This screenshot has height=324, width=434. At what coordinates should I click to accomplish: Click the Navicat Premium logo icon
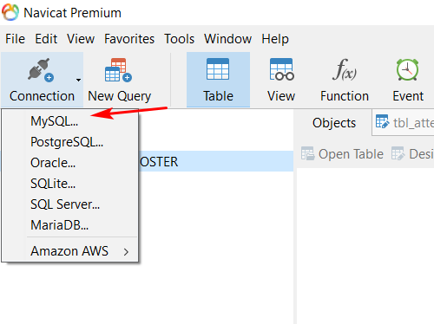tap(10, 12)
